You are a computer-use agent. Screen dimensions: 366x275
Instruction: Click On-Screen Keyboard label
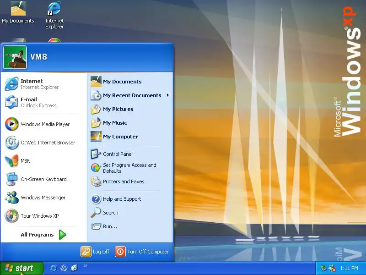coord(43,179)
